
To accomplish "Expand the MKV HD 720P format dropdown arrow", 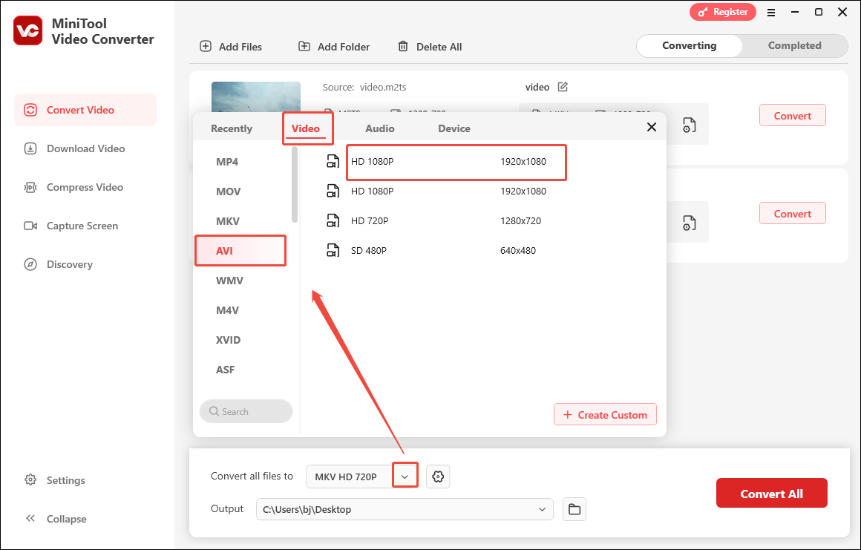I will [x=405, y=477].
